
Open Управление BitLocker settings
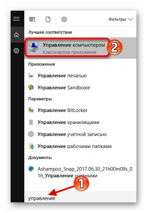tap(80, 110)
